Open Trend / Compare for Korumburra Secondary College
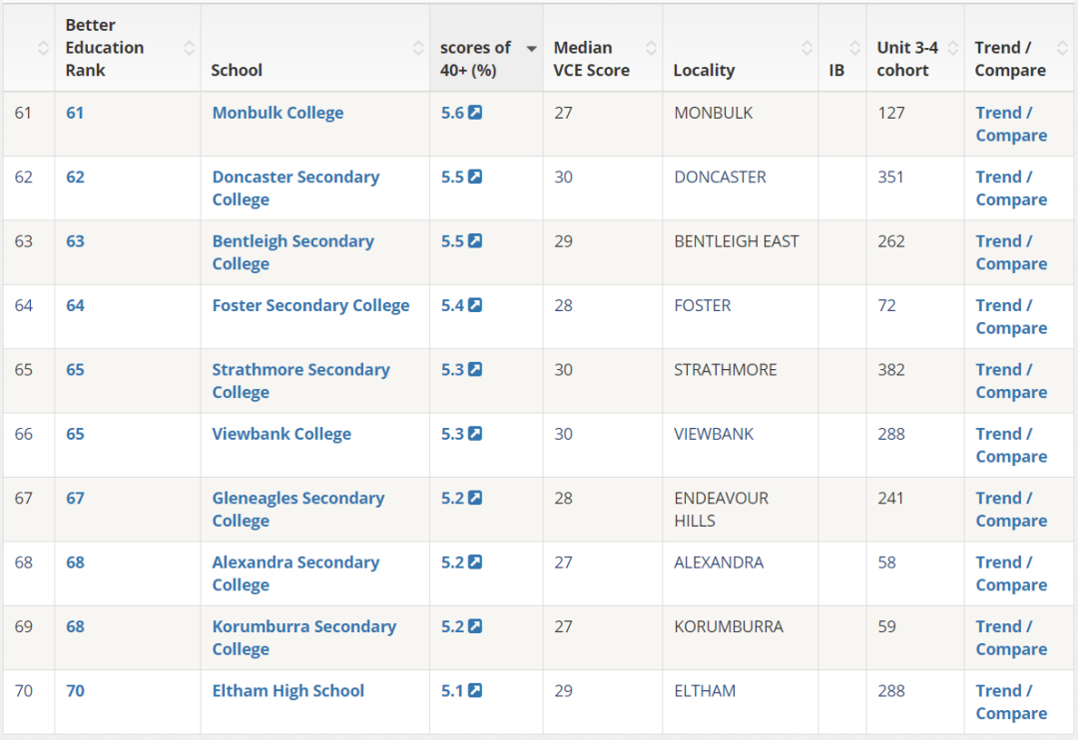The width and height of the screenshot is (1078, 740). pyautogui.click(x=1011, y=637)
